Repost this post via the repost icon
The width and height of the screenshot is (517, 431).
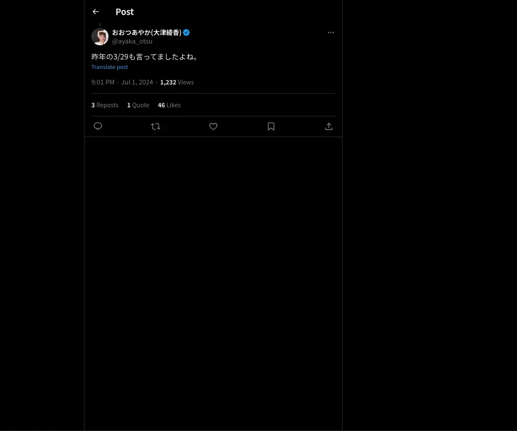point(156,126)
